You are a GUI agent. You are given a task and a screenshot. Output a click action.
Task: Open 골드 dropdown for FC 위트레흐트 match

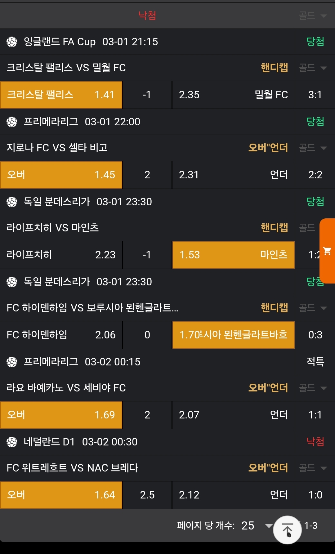click(x=313, y=468)
